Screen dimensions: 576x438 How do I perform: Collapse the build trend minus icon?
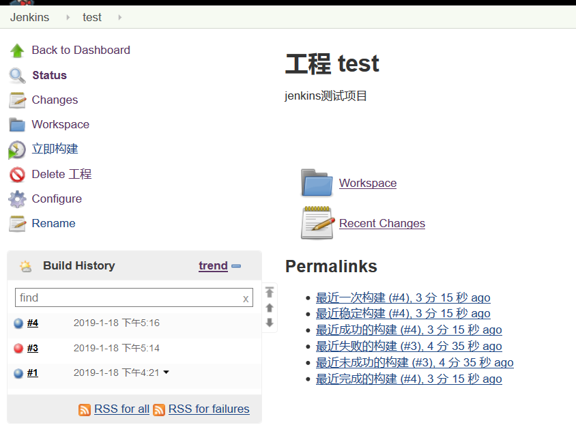[236, 266]
